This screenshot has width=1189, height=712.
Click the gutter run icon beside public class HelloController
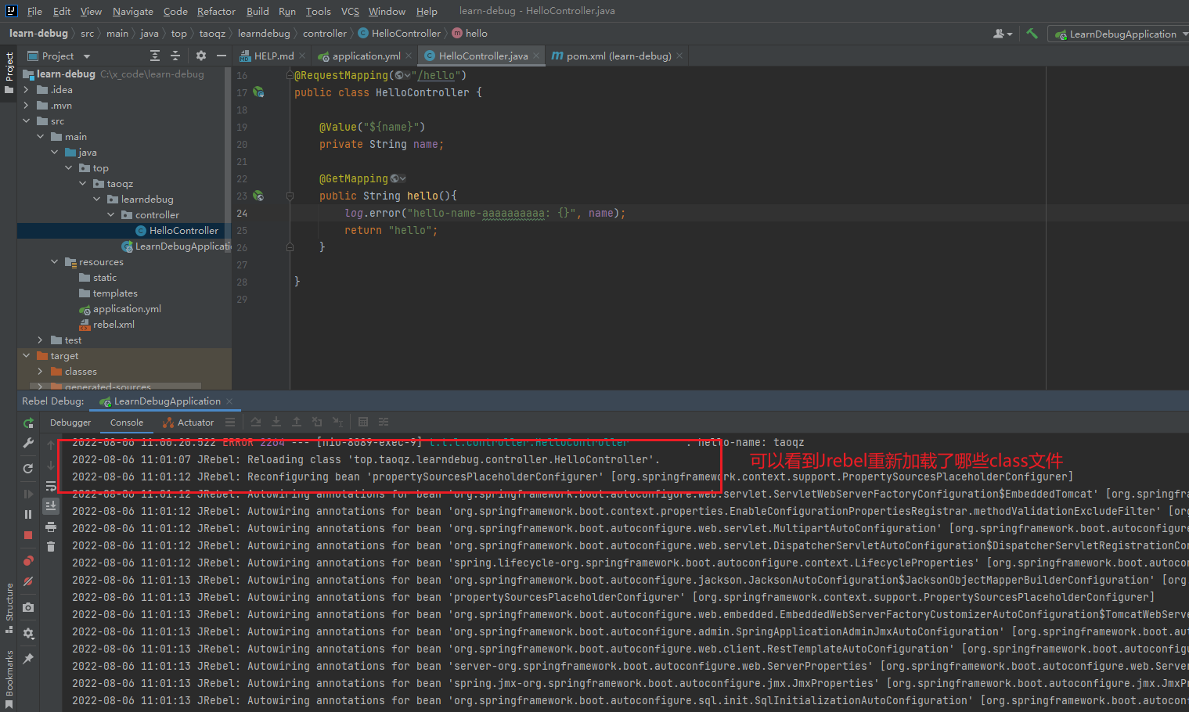(258, 92)
